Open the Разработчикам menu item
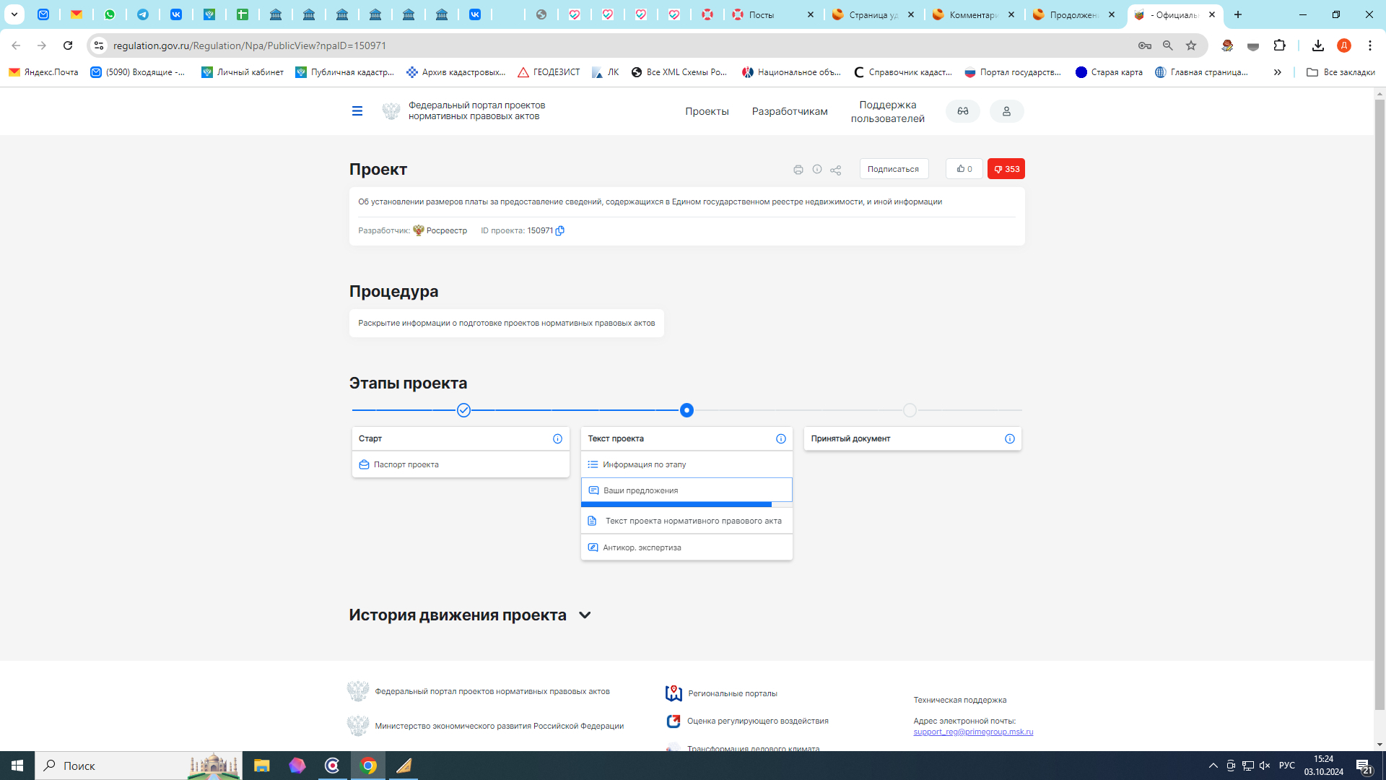Viewport: 1386px width, 780px height. point(789,111)
